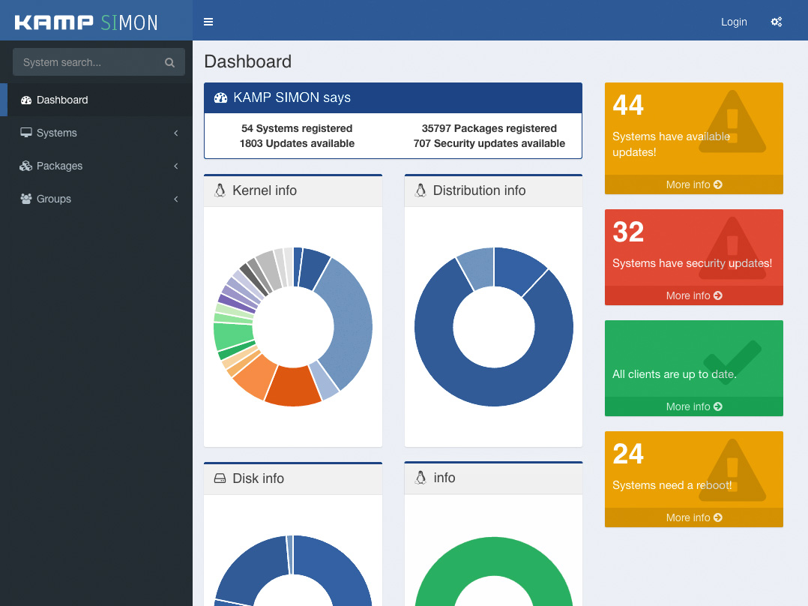Screen dimensions: 808x606
Task: Open More info for available updates
Action: coord(693,184)
